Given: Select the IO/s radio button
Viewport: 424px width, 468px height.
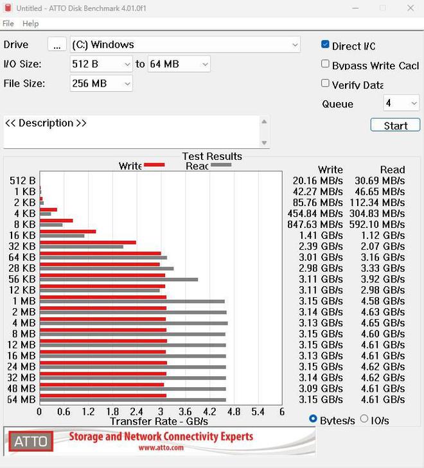Looking at the screenshot, I should 364,419.
